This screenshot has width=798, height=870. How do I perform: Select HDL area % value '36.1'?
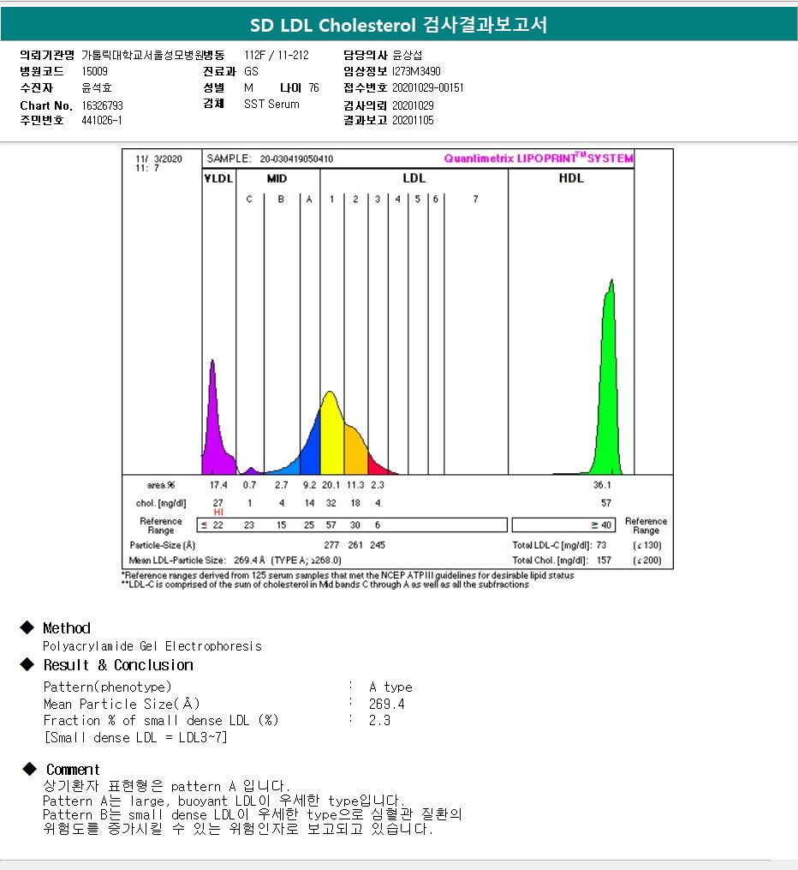point(602,485)
